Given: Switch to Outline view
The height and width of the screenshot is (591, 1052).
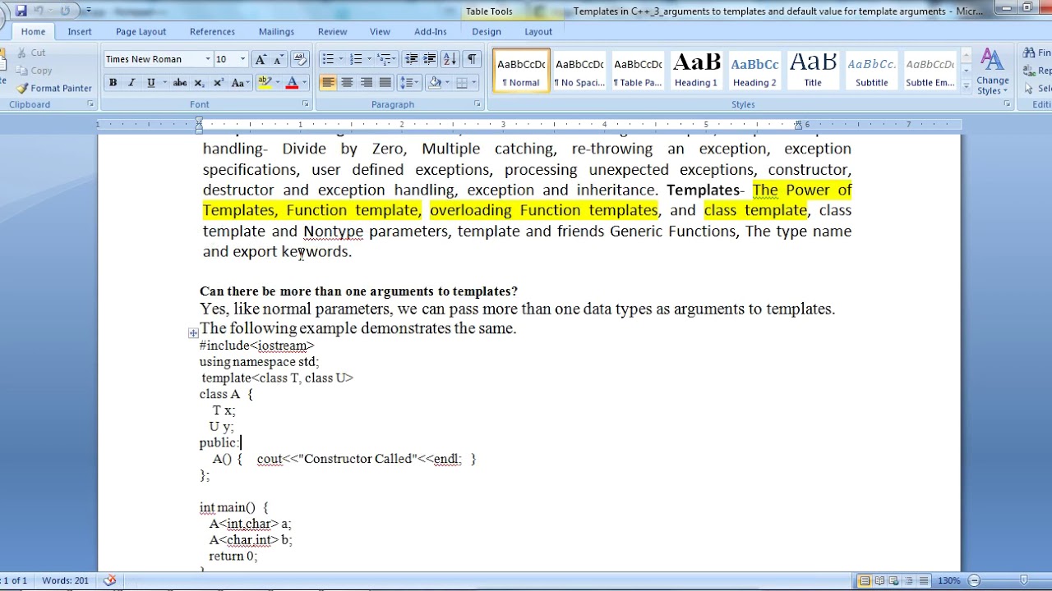Looking at the screenshot, I should (x=909, y=580).
